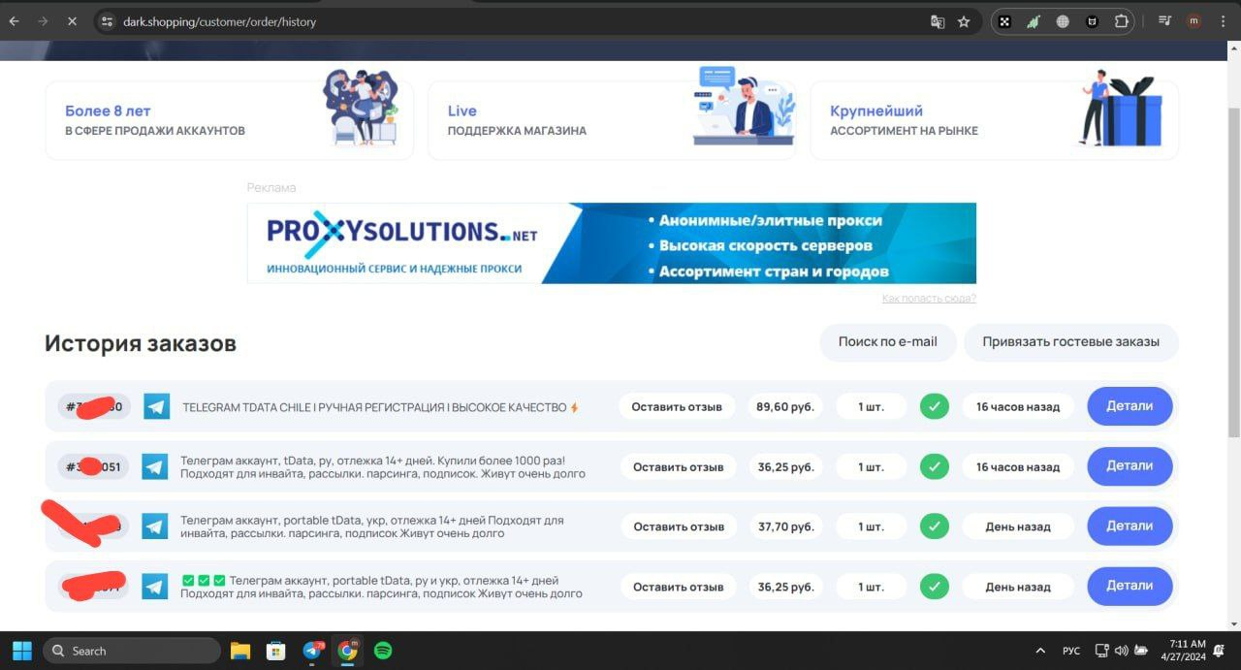1241x670 pixels.
Task: Open Chrome's three-dot menu
Action: pyautogui.click(x=1222, y=21)
